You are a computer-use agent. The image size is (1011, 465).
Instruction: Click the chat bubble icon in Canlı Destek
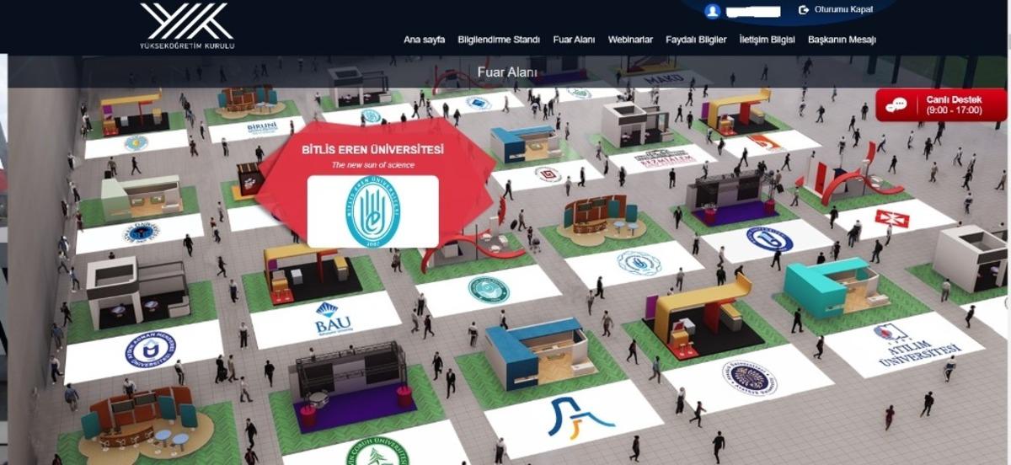point(896,104)
